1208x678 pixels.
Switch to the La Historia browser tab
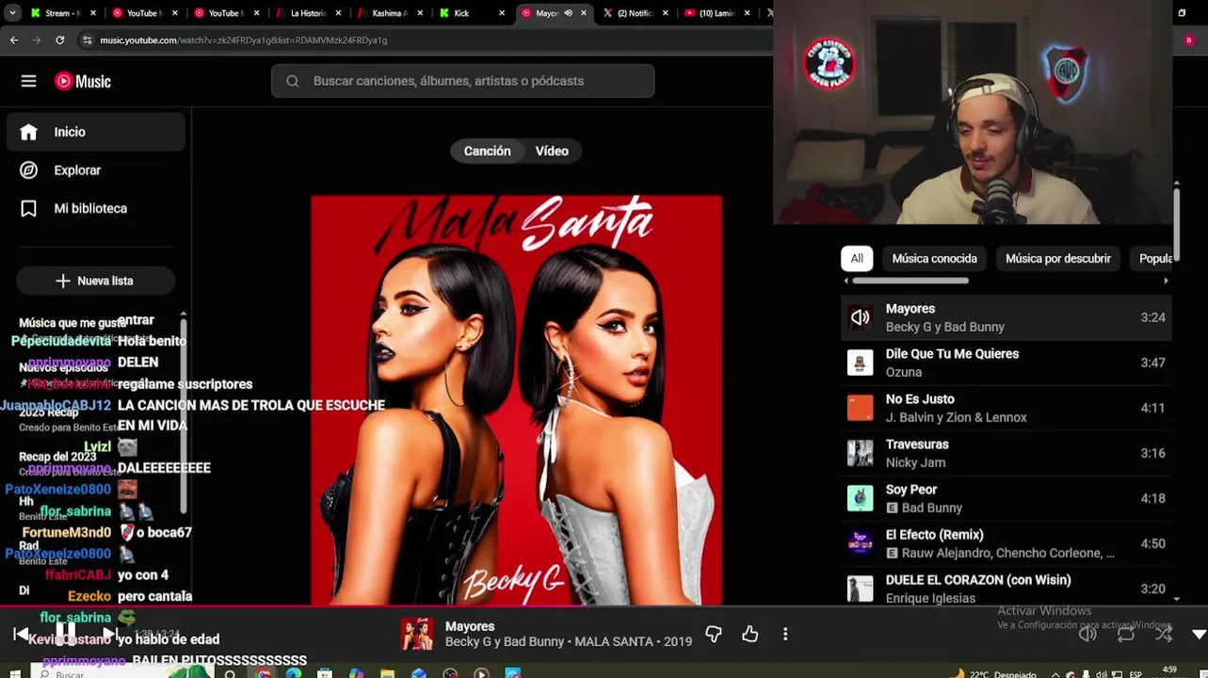307,13
